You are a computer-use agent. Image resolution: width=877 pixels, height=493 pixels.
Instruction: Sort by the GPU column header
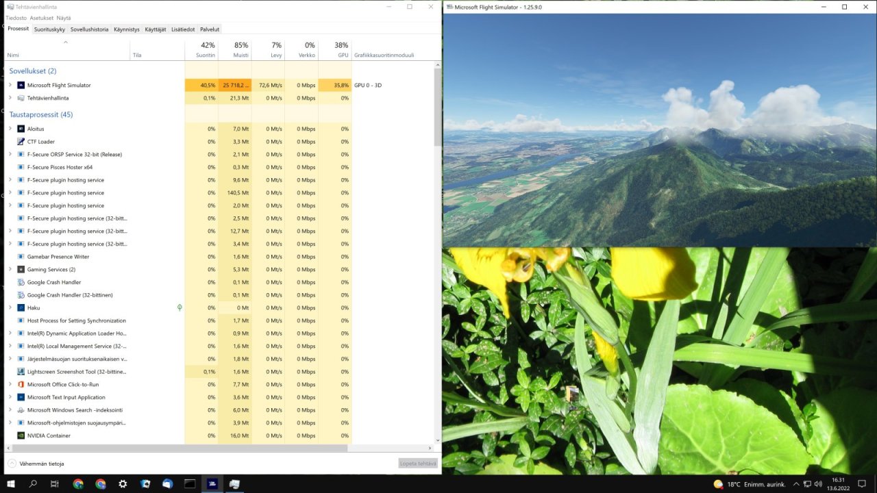click(335, 50)
